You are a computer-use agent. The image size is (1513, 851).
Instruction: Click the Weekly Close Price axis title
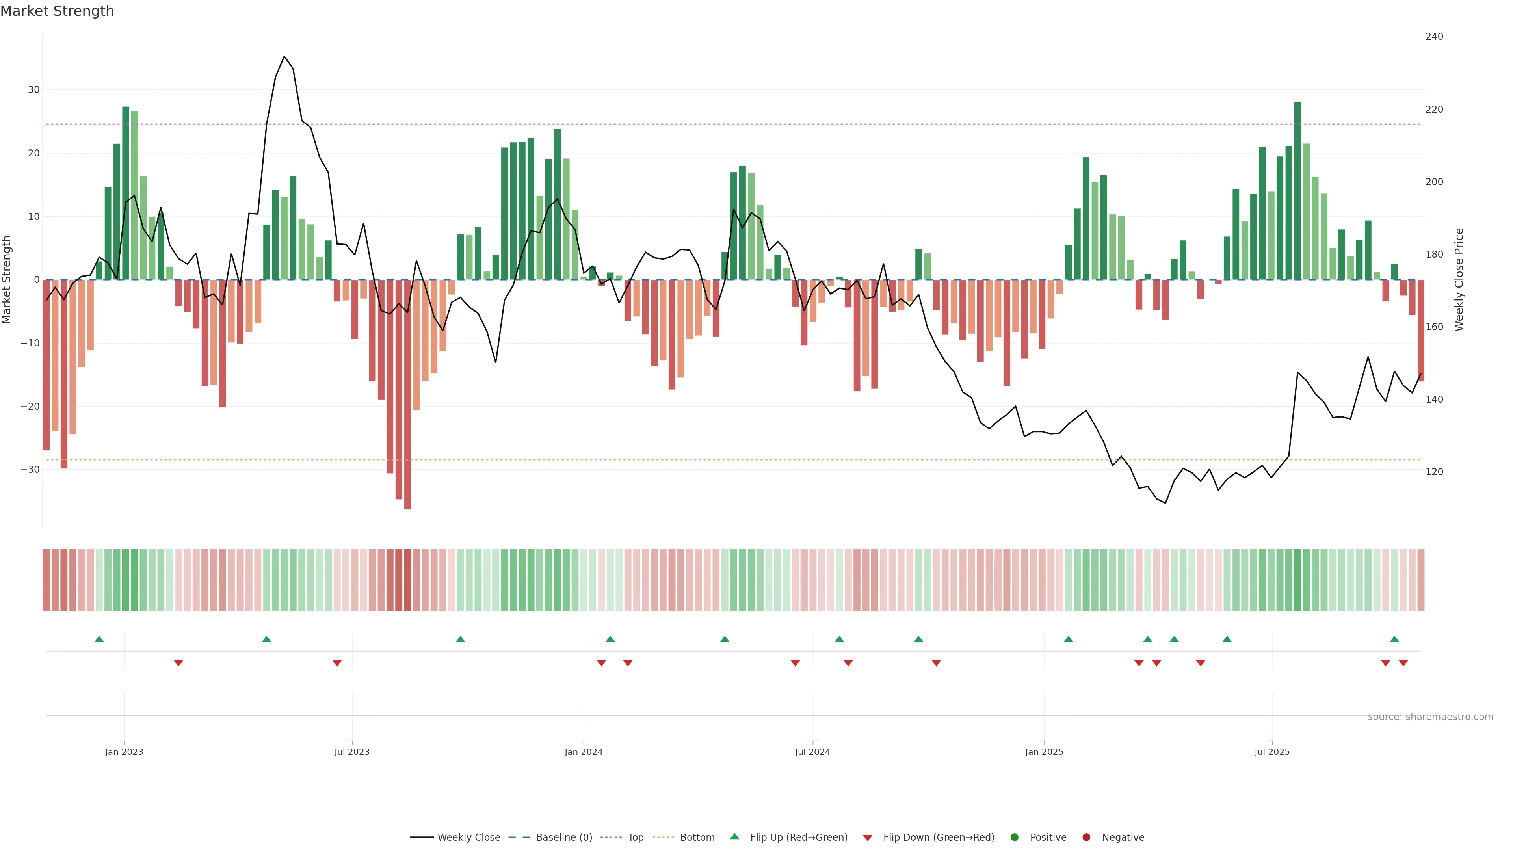pyautogui.click(x=1459, y=280)
